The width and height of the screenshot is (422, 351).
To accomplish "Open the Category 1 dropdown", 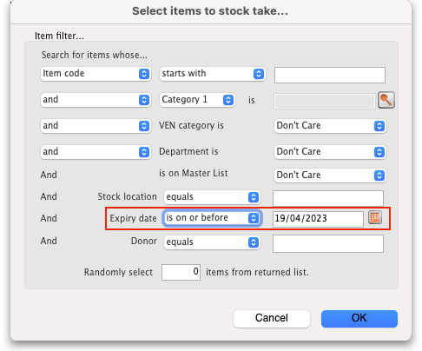I will coord(197,100).
